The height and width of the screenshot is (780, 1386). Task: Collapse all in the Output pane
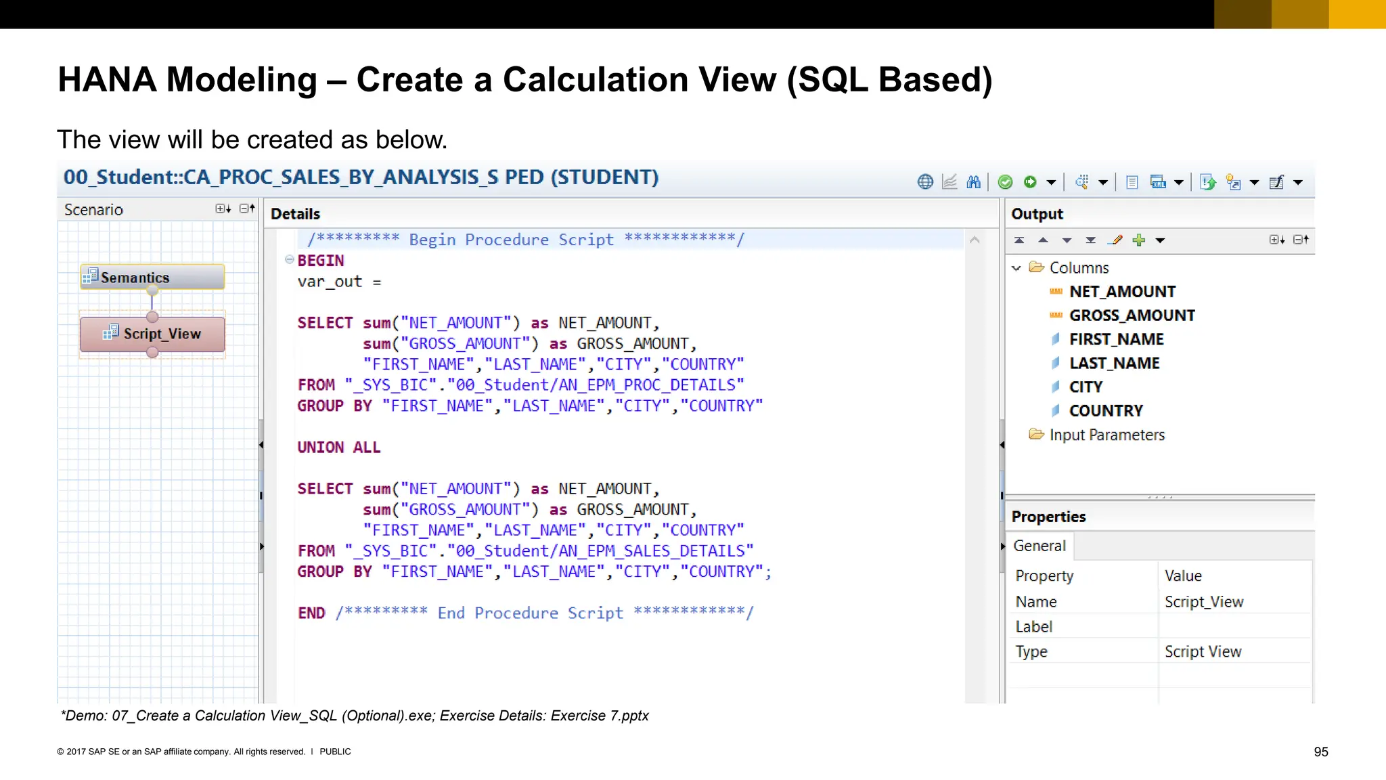pyautogui.click(x=1301, y=240)
